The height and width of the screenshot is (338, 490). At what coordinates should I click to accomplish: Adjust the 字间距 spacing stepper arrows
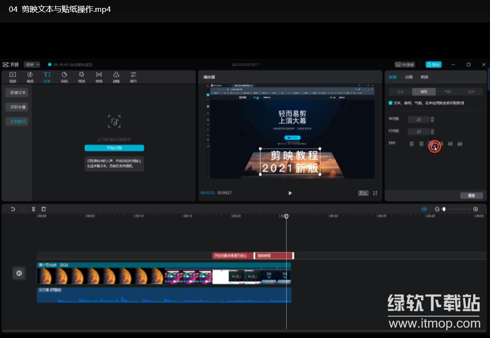432,119
